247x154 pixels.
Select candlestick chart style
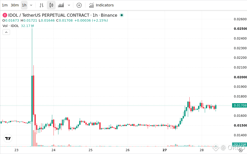[x=51, y=5]
